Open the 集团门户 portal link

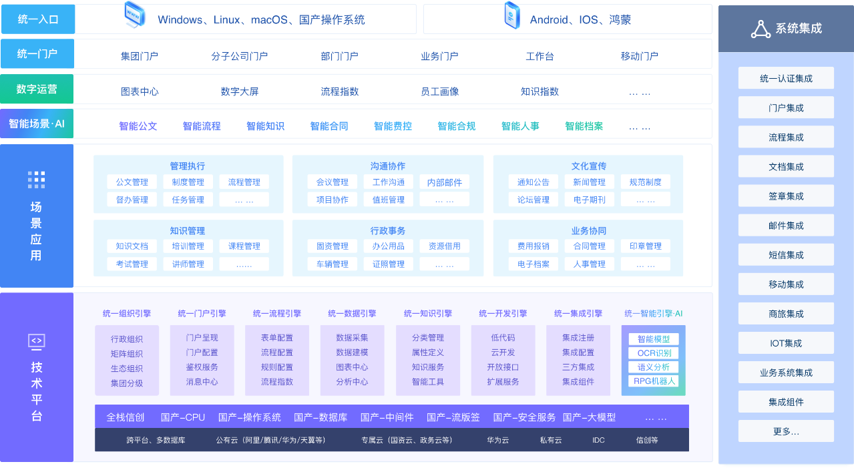point(140,56)
